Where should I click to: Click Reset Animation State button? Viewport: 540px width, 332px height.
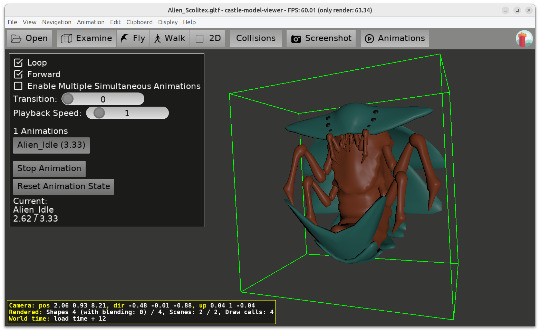(64, 187)
